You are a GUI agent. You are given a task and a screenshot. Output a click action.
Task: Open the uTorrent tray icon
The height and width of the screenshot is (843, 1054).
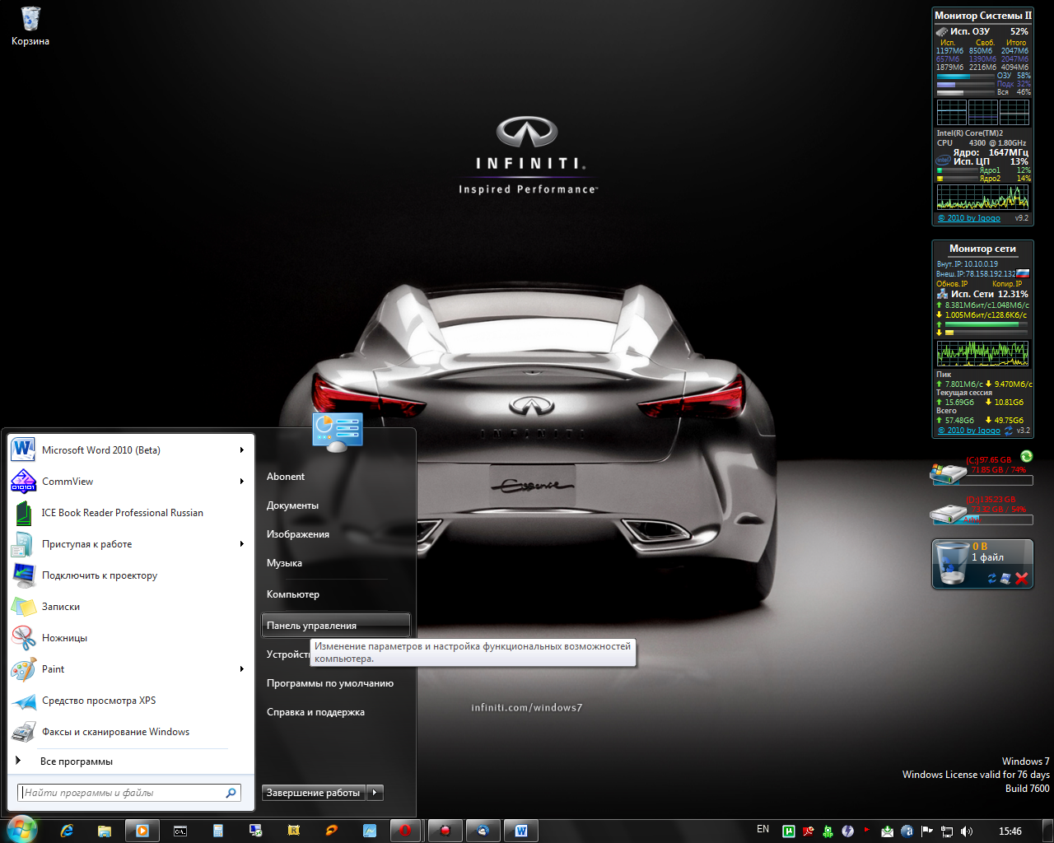tap(788, 831)
